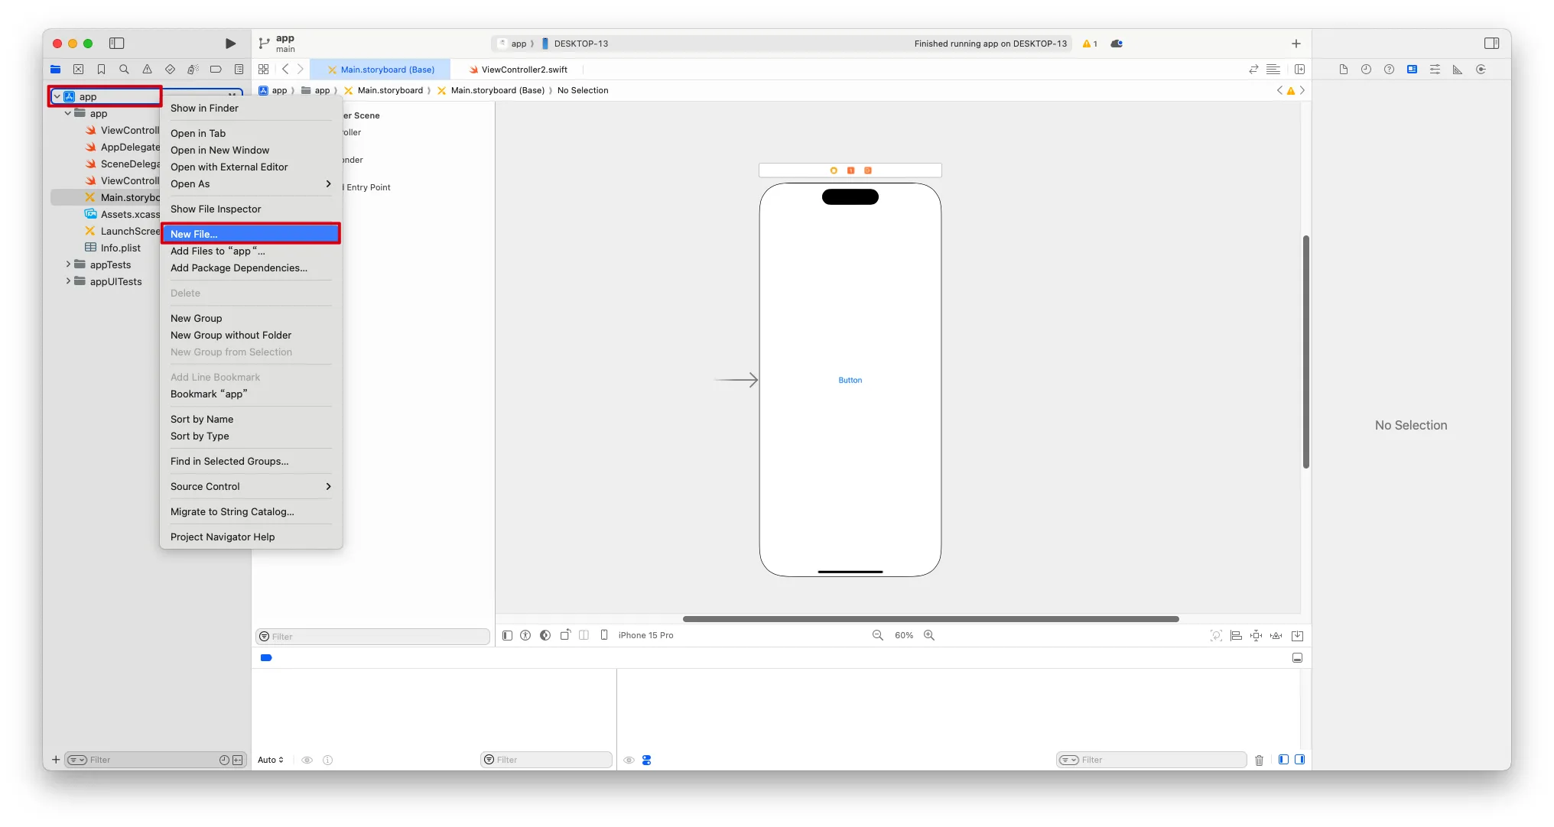The height and width of the screenshot is (827, 1554).
Task: Show the Xcode Cloud status icon
Action: click(x=1117, y=44)
